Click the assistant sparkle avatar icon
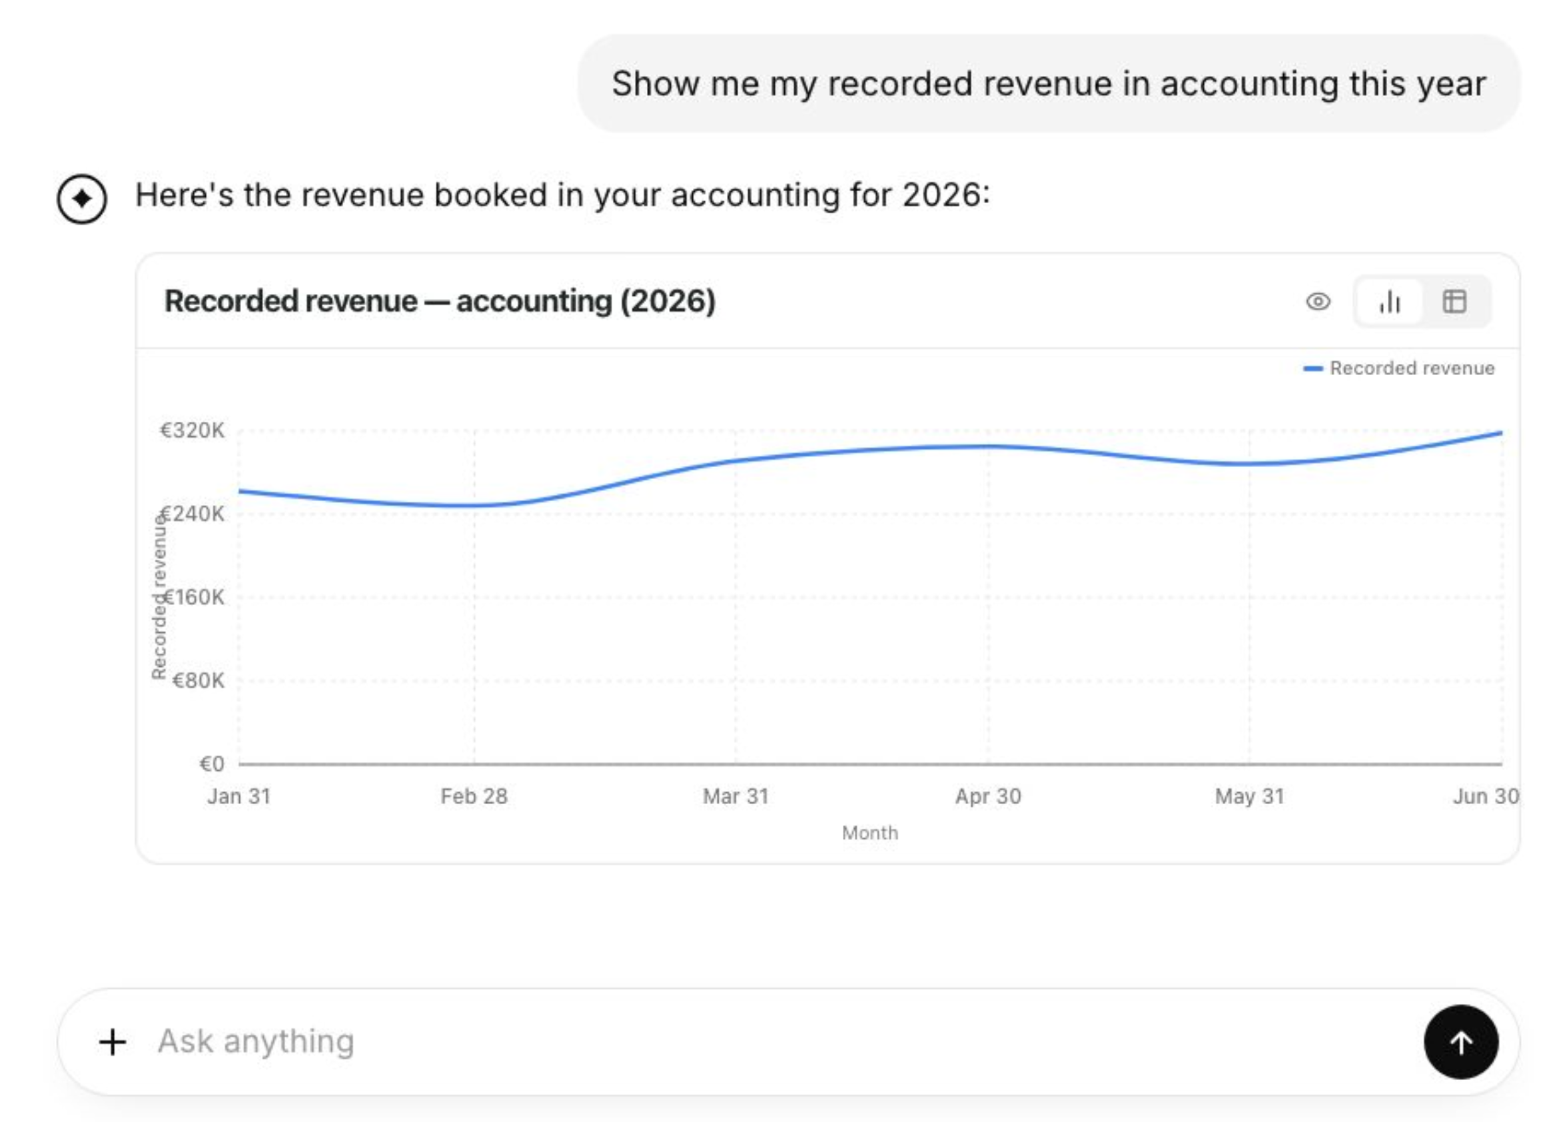The image size is (1551, 1122). [x=82, y=199]
